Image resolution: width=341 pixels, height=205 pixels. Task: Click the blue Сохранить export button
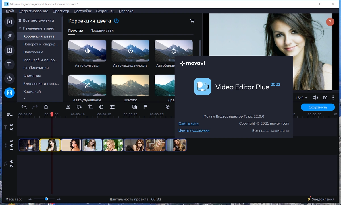(318, 107)
